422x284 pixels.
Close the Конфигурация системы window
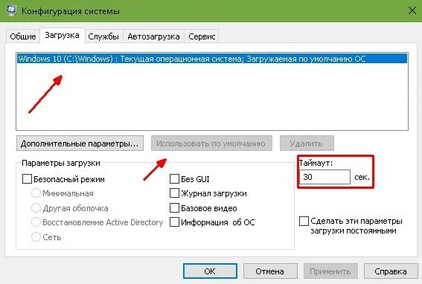click(412, 10)
